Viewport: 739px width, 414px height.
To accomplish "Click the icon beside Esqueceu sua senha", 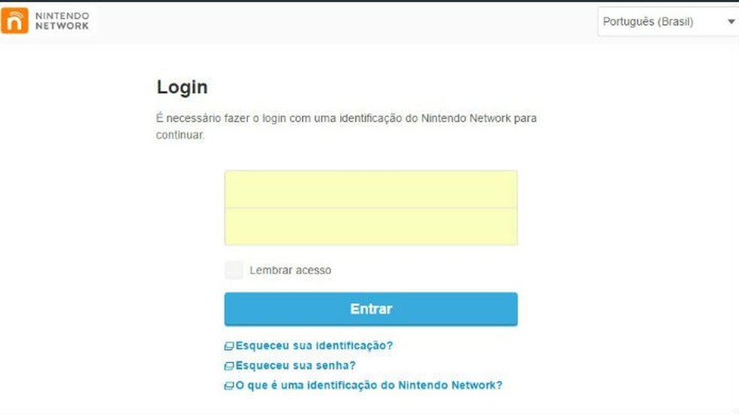I will (229, 366).
